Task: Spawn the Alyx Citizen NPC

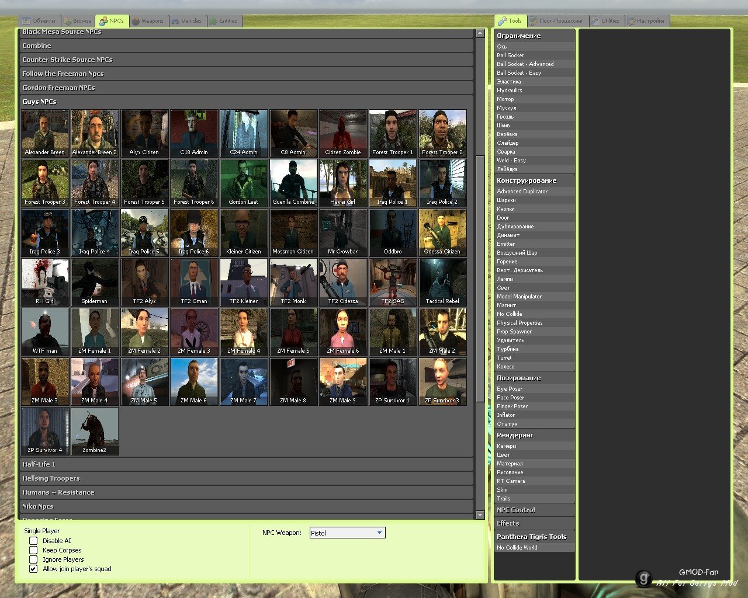Action: pos(144,134)
